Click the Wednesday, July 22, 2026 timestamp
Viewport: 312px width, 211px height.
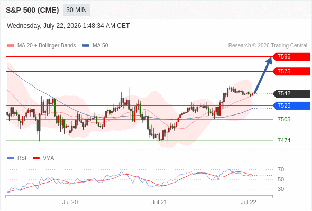click(68, 26)
